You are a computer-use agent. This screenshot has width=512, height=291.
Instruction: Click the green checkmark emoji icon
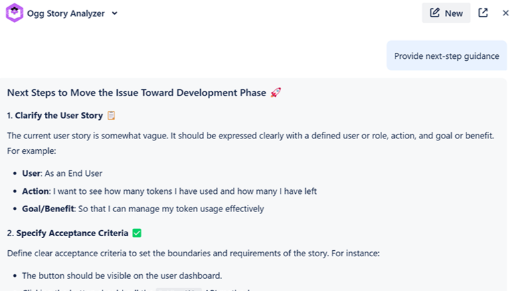tap(137, 233)
